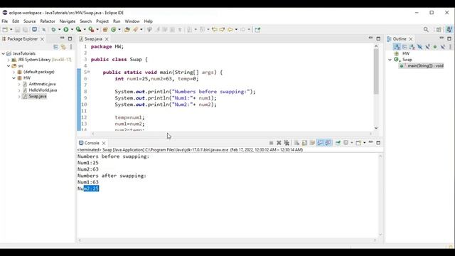
Task: Open the Project menu
Action: click(x=102, y=21)
